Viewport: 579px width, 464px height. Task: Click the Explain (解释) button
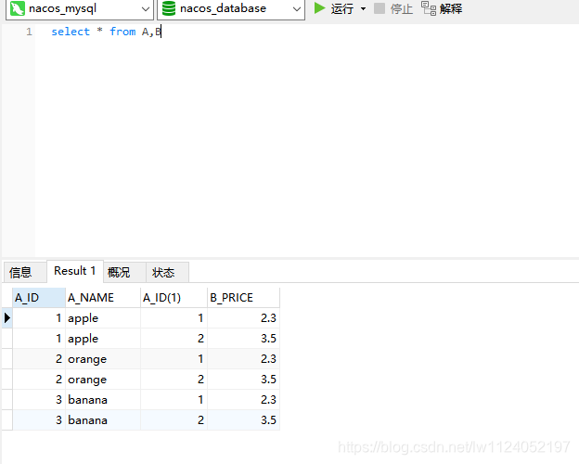(442, 8)
